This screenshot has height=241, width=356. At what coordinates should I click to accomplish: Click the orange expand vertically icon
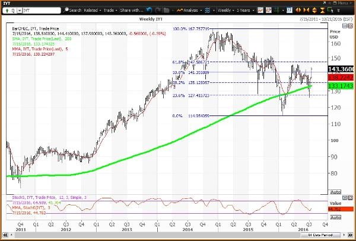click(314, 10)
